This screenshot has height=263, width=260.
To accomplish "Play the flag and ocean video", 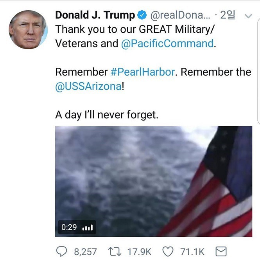I will click(x=154, y=181).
